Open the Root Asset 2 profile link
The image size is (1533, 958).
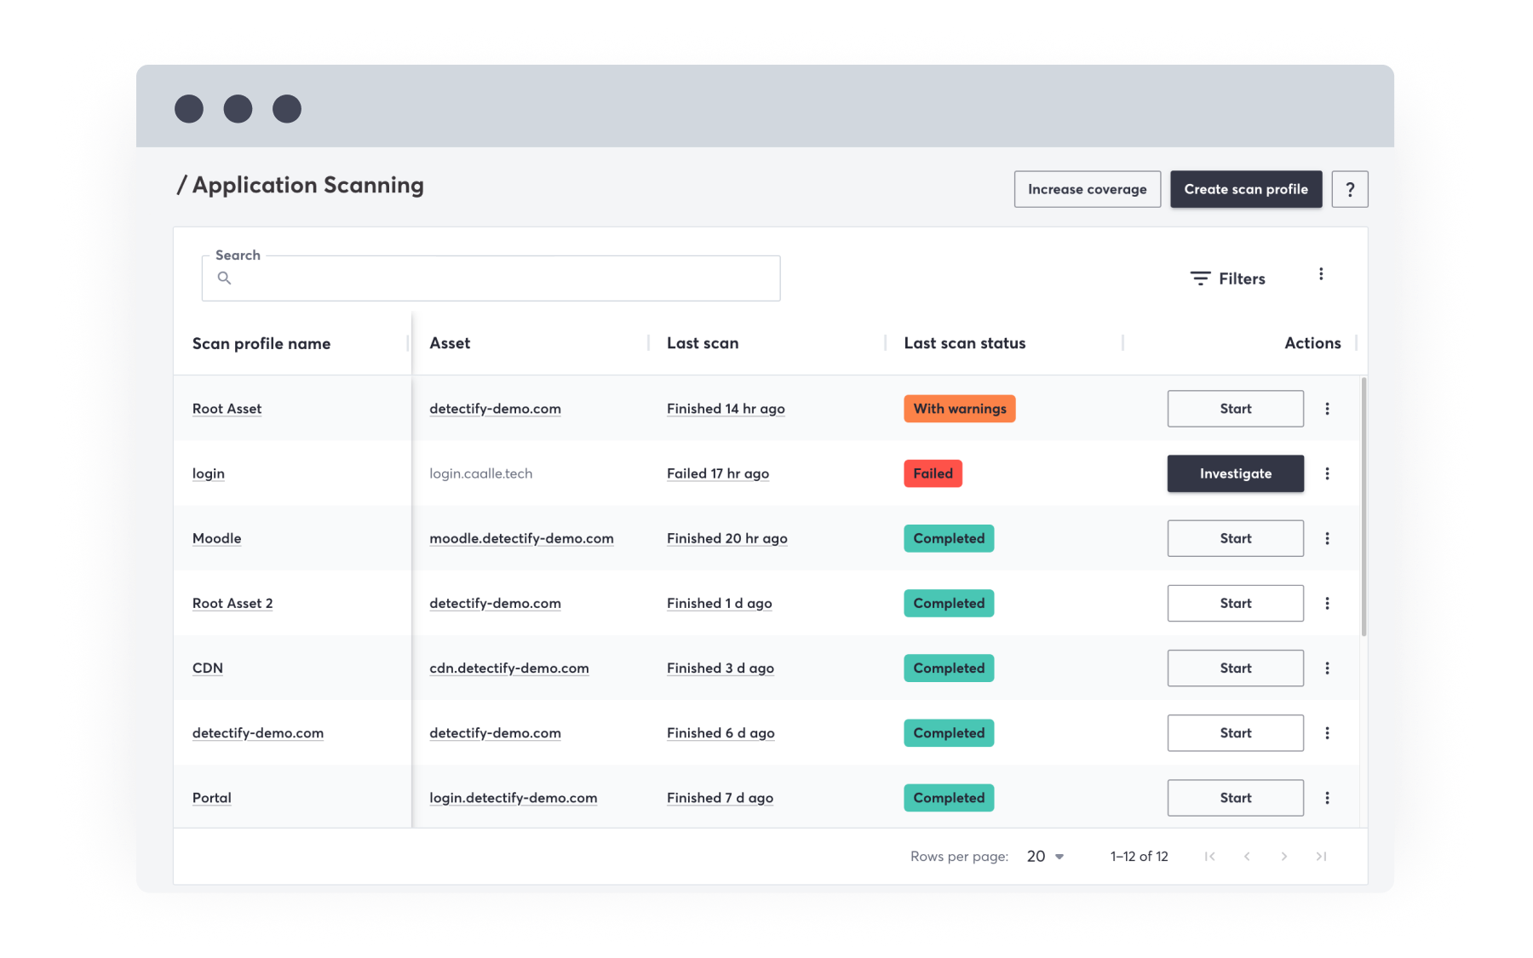233,603
